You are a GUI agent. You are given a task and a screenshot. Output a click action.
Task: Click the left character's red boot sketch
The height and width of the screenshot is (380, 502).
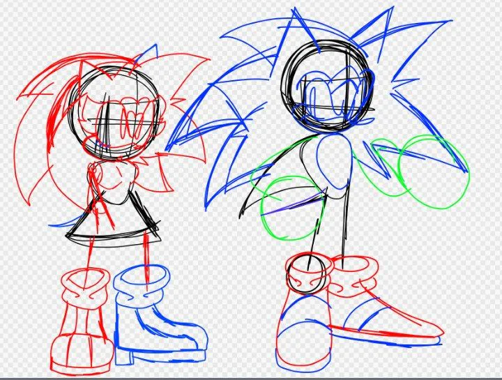pyautogui.click(x=82, y=321)
